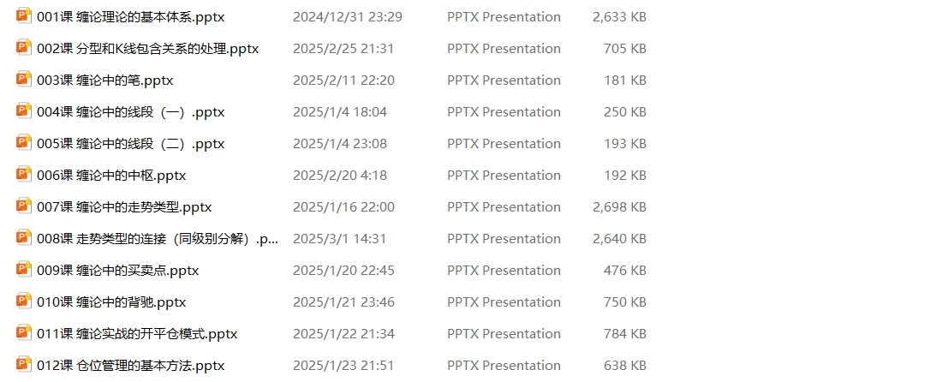The image size is (930, 382).
Task: Select file name 010课 缠论中的背驰.pptx
Action: (x=111, y=302)
